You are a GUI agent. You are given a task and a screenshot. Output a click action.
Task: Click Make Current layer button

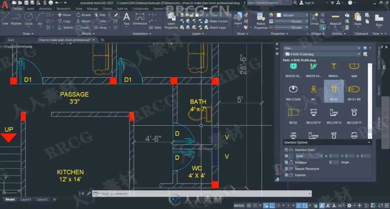pos(216,21)
